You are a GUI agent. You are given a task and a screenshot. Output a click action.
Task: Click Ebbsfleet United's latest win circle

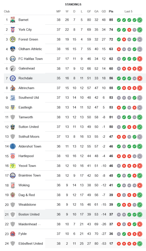coord(139,244)
